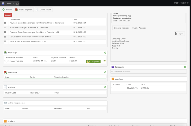Expand the Initialisiert zu Neu status row
Viewport: 191px width, 126px height.
[x=5, y=37]
